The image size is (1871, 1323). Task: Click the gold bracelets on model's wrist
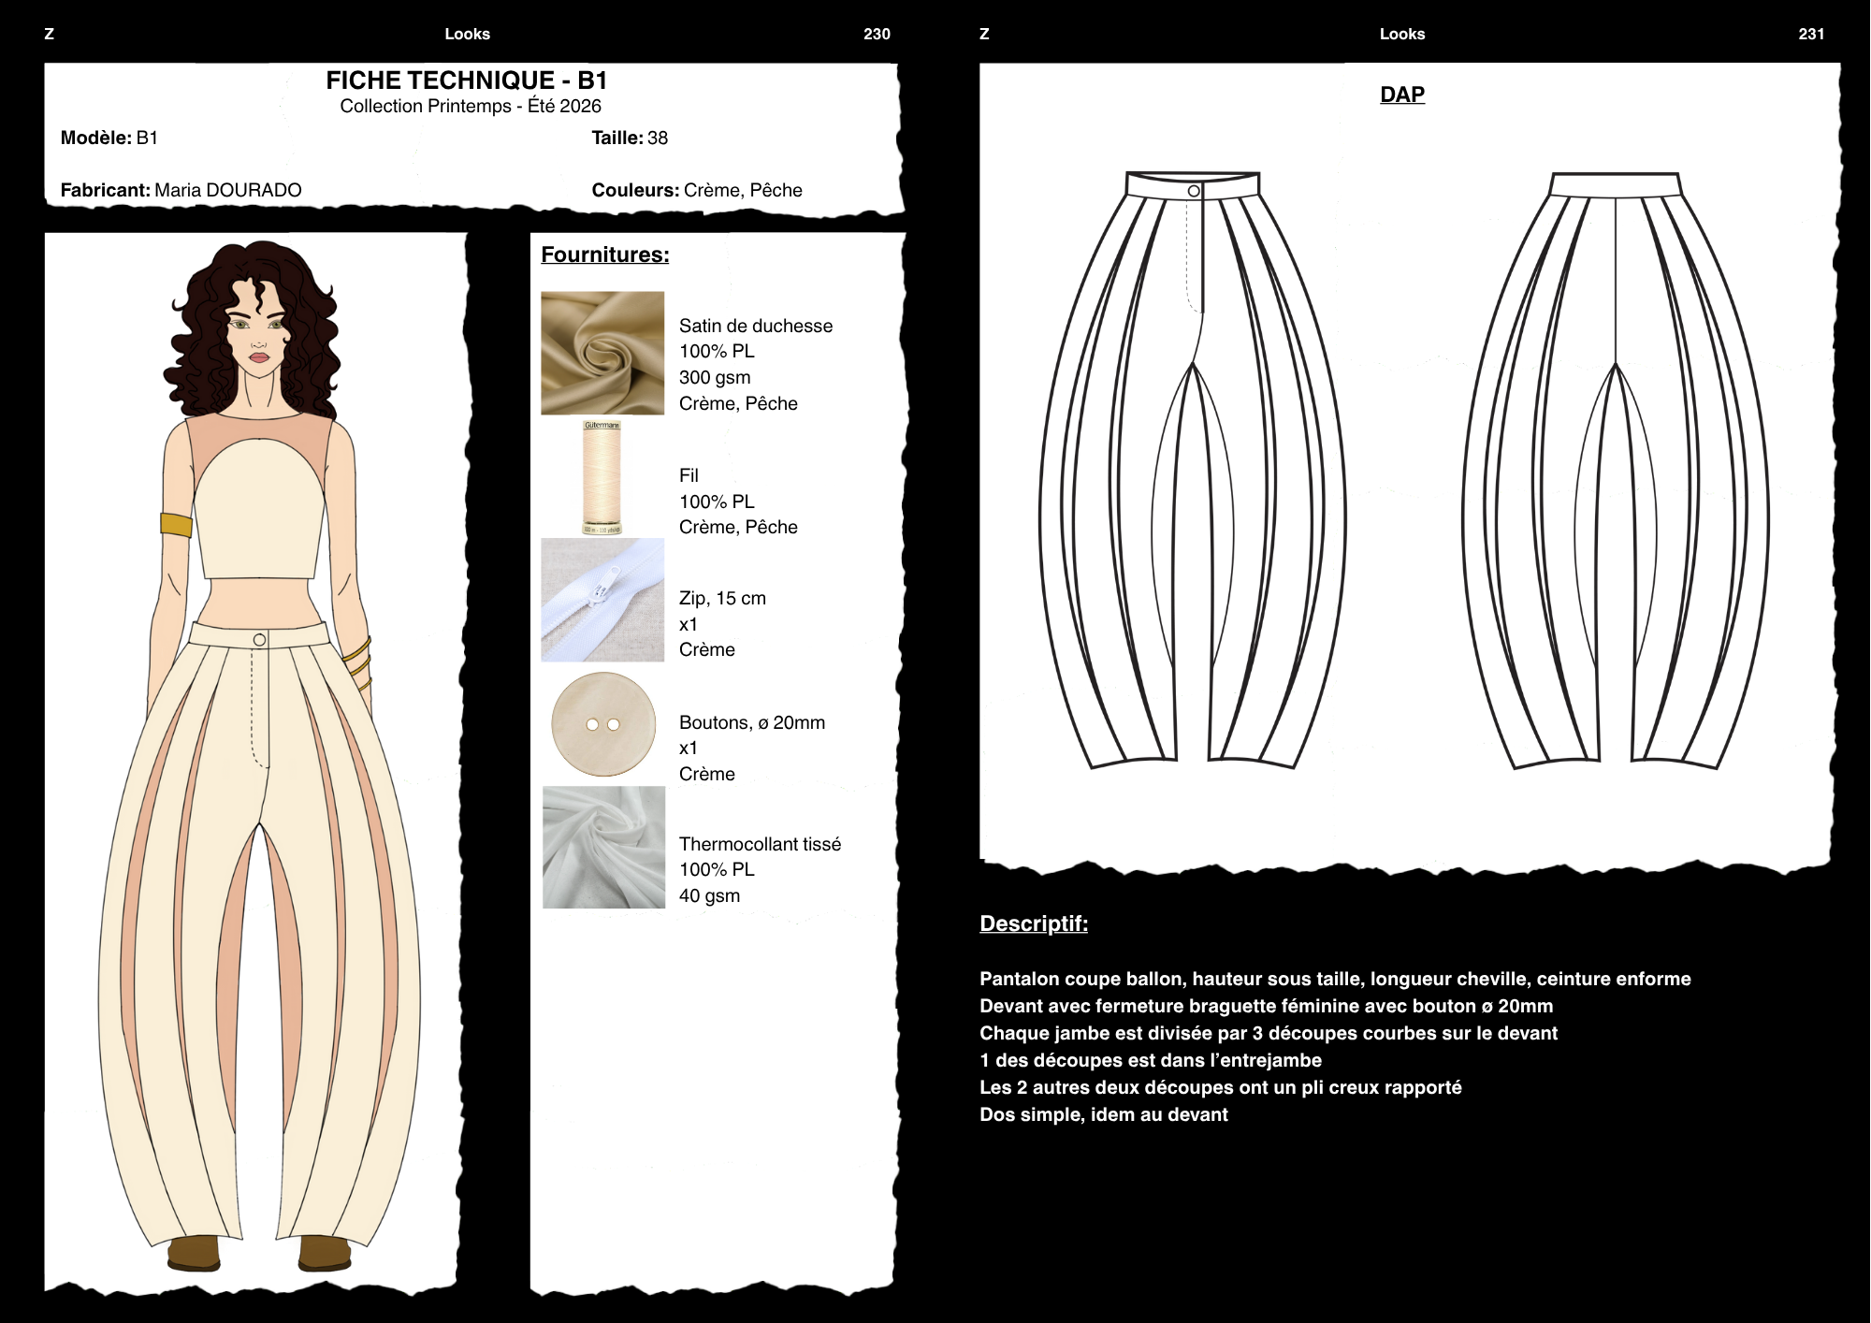point(358,662)
